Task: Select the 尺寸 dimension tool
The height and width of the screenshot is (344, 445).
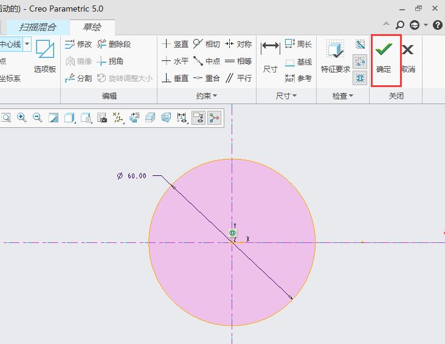Action: (270, 58)
